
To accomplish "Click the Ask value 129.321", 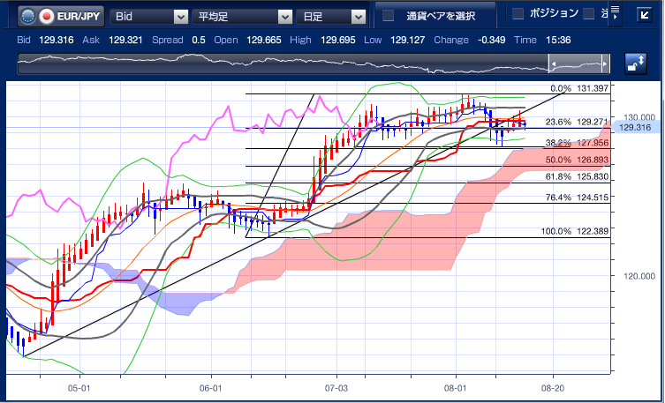I will click(x=125, y=41).
